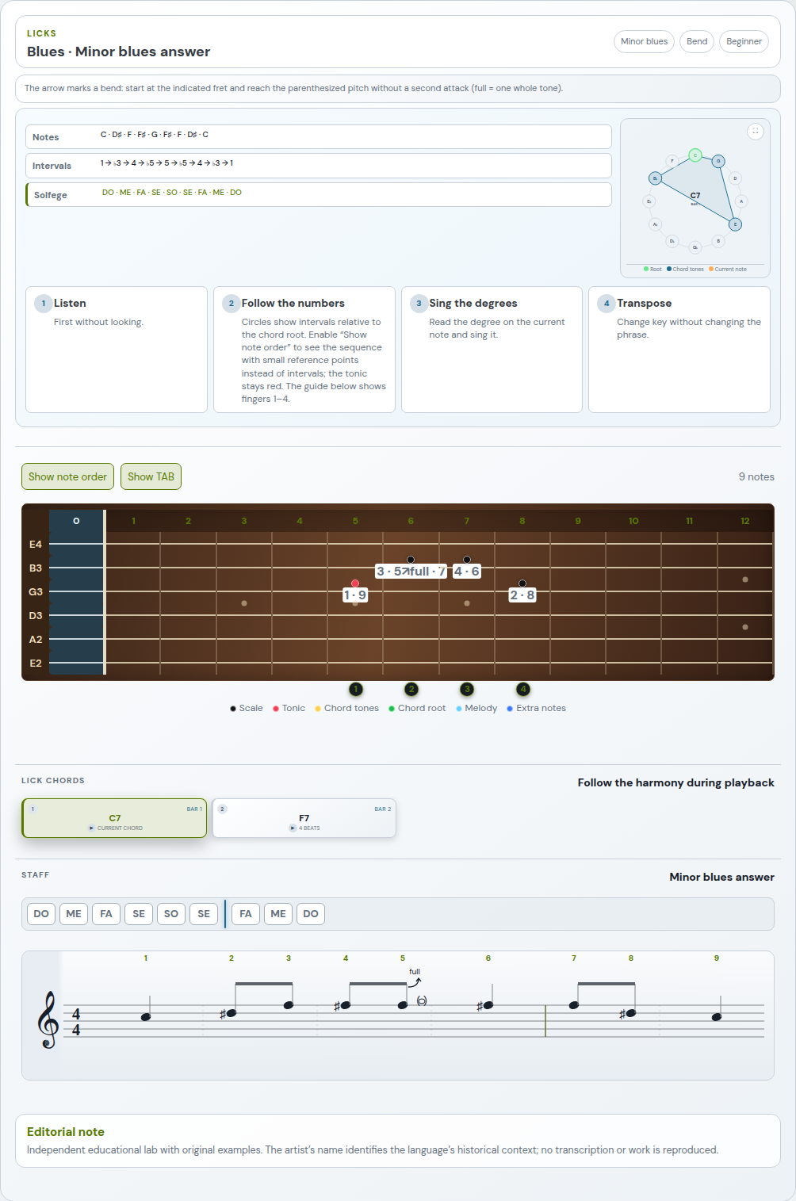This screenshot has height=1201, width=796.
Task: Click the SO solfege chip above the staff
Action: (171, 914)
